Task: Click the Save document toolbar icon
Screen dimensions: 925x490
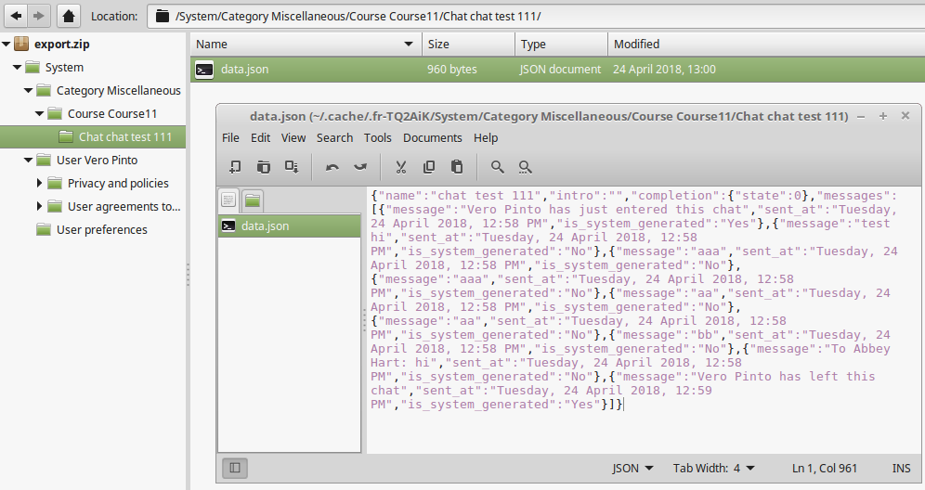Action: [x=292, y=167]
